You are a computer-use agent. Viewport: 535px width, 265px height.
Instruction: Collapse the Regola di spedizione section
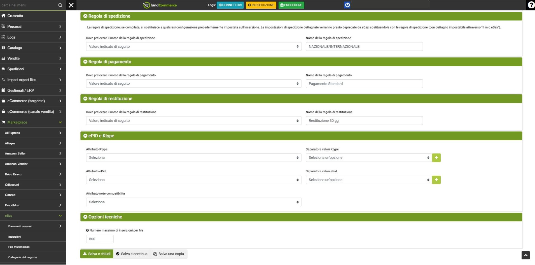click(85, 16)
